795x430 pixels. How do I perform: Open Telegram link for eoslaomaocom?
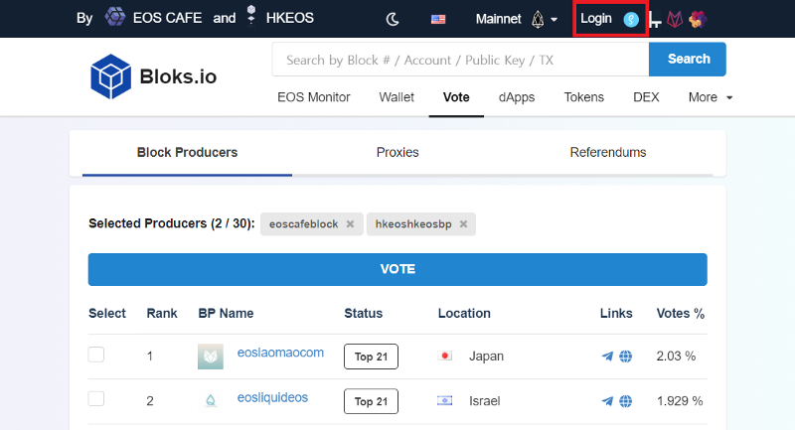(x=607, y=357)
